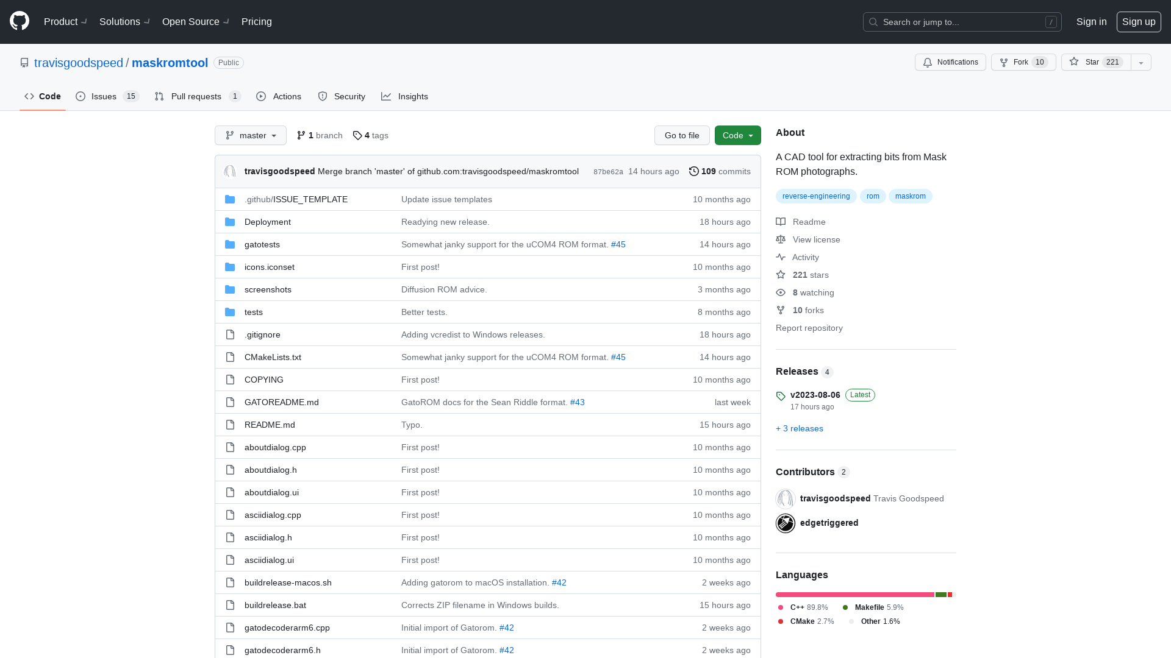Image resolution: width=1171 pixels, height=658 pixels.
Task: Expand the Open Source menu
Action: (196, 21)
